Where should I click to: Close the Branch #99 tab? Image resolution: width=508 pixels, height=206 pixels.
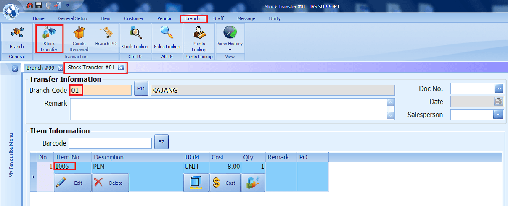(x=60, y=68)
